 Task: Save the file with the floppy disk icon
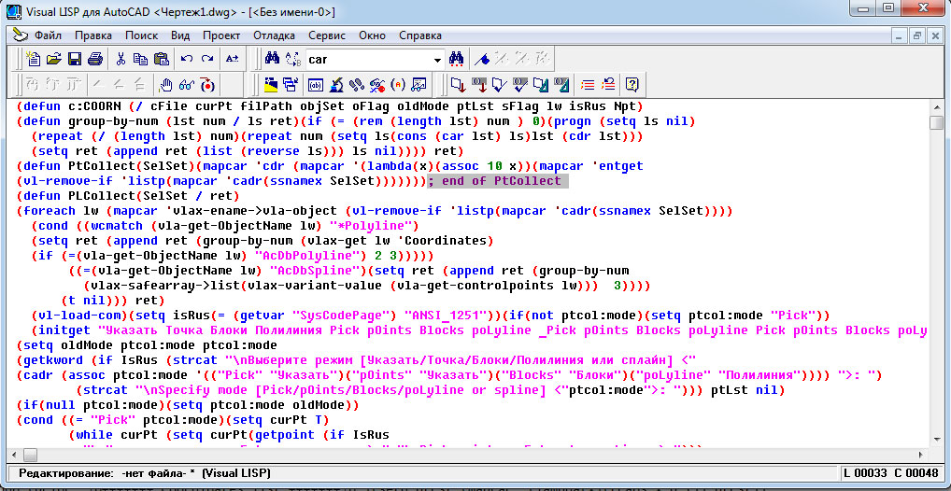pyautogui.click(x=75, y=59)
